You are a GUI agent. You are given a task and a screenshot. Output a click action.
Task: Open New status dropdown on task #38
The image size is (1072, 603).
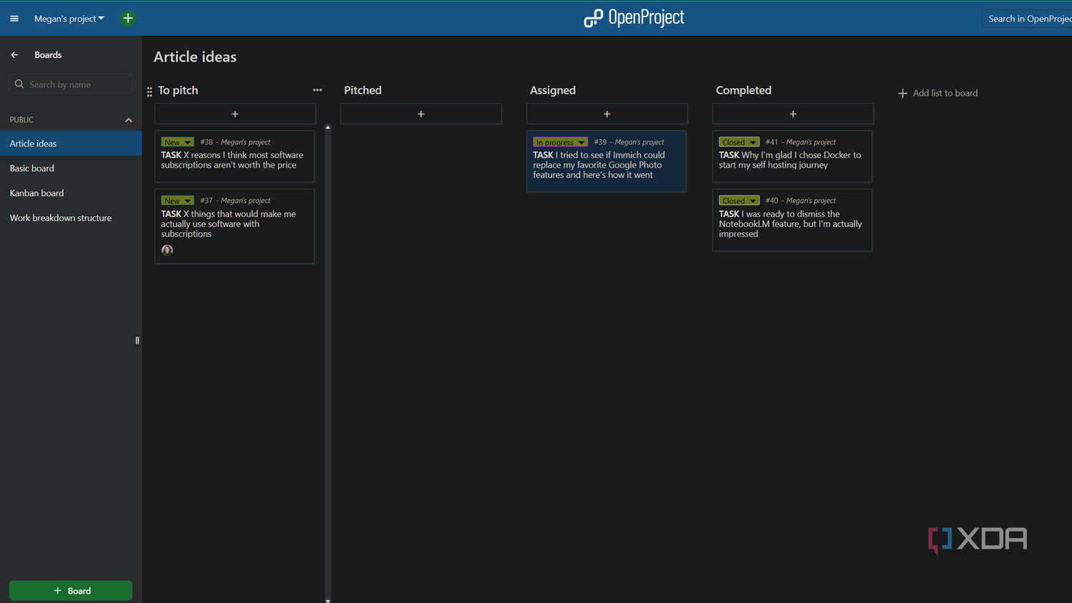pos(177,142)
